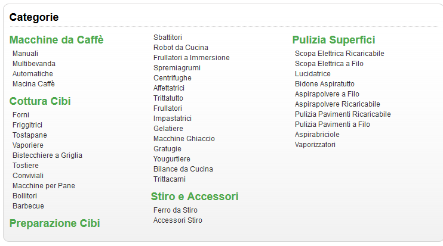Click the Stiro e Accessori heading
The width and height of the screenshot is (443, 246).
[x=195, y=197]
